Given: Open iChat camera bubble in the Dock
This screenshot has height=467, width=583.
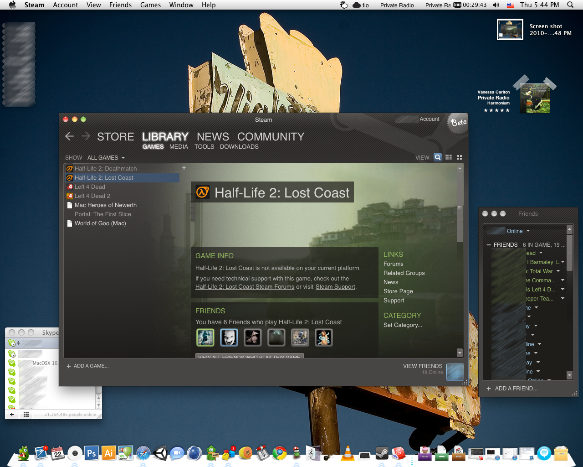Looking at the screenshot, I should tap(177, 453).
